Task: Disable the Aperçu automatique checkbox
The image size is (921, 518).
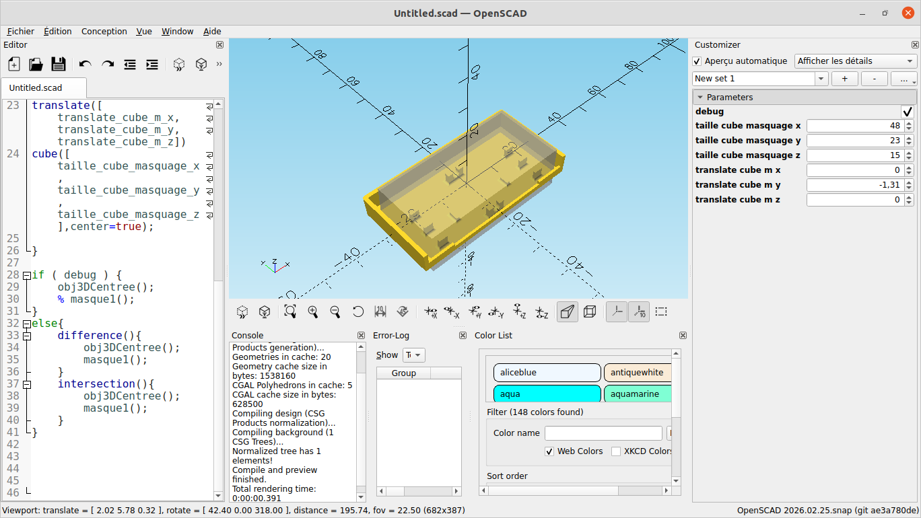Action: pyautogui.click(x=697, y=61)
